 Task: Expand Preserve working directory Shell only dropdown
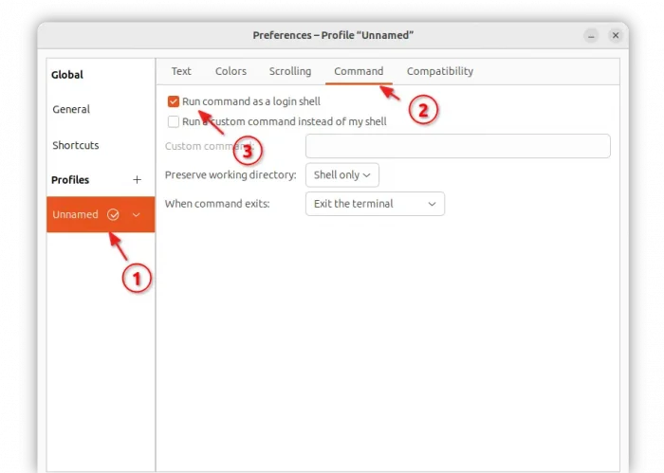[x=341, y=175]
